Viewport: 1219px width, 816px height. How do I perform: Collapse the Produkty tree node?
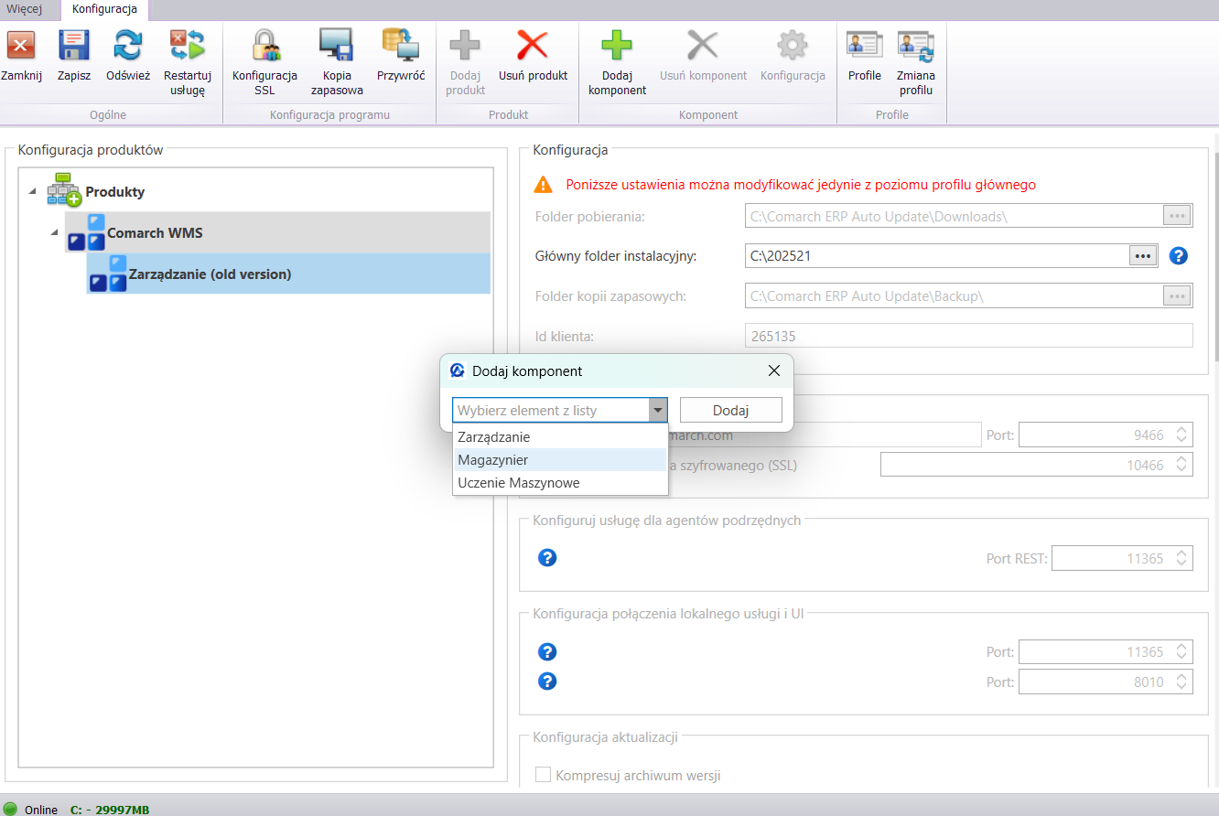click(33, 191)
